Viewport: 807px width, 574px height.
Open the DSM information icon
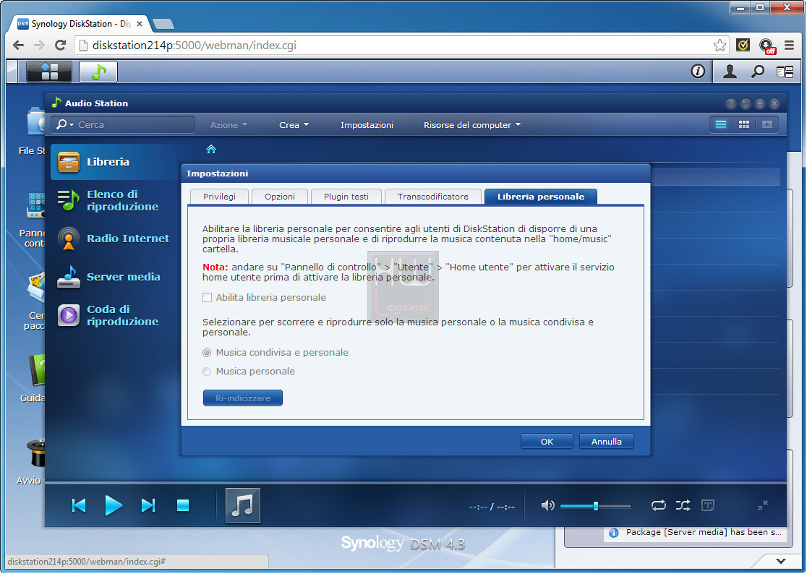coord(697,71)
